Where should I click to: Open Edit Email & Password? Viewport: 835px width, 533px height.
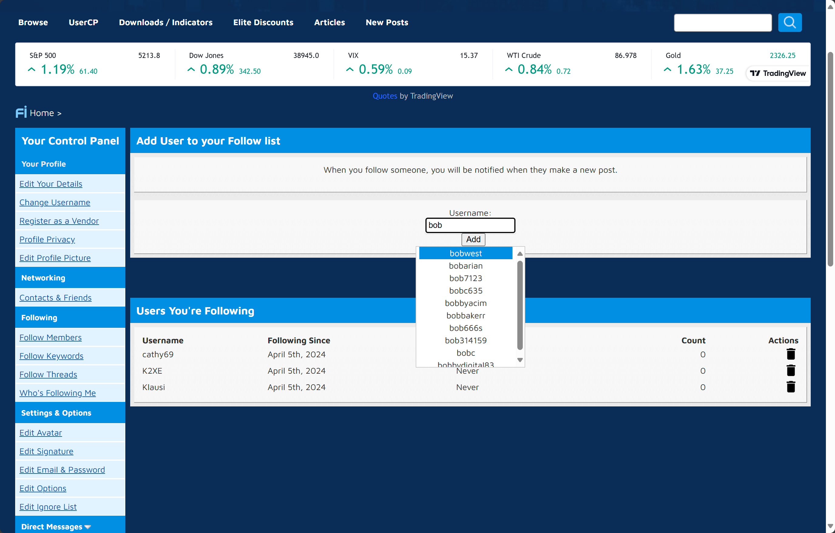coord(62,470)
